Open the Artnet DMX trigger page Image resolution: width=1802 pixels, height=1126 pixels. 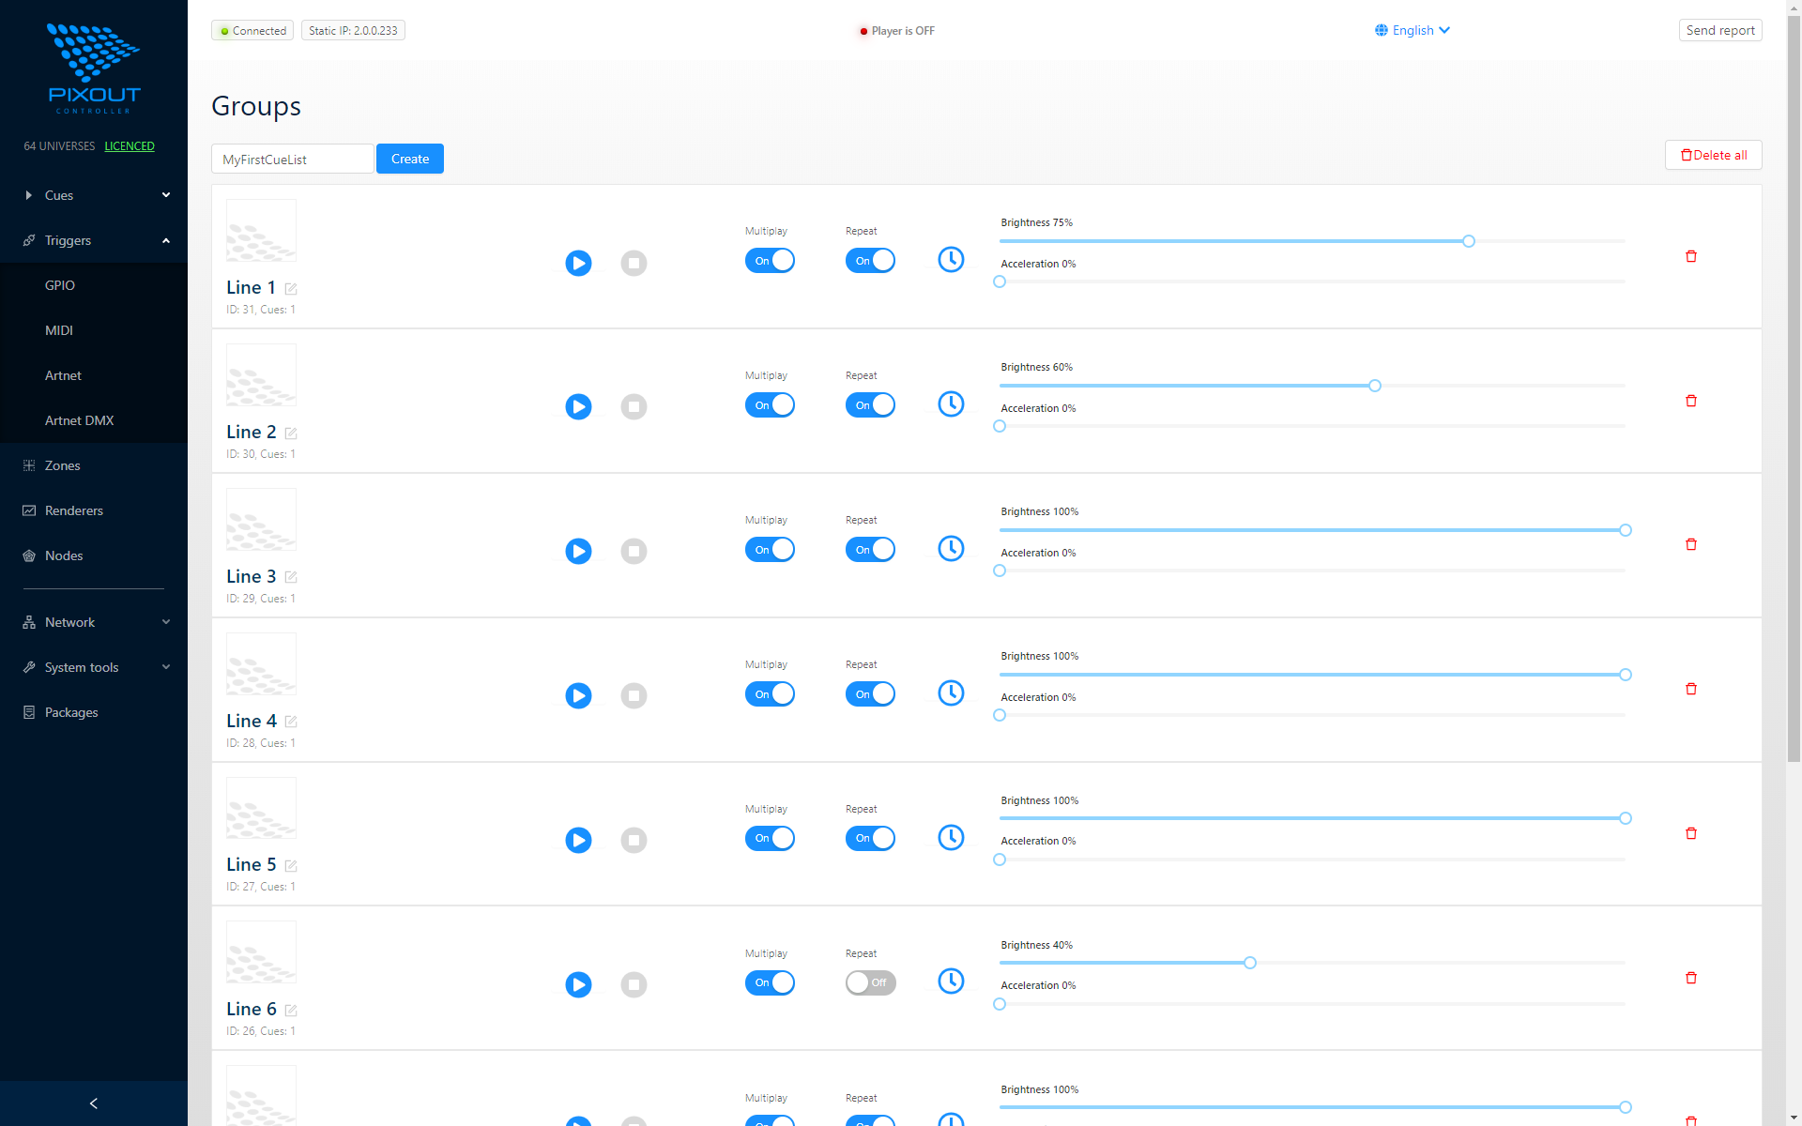80,420
